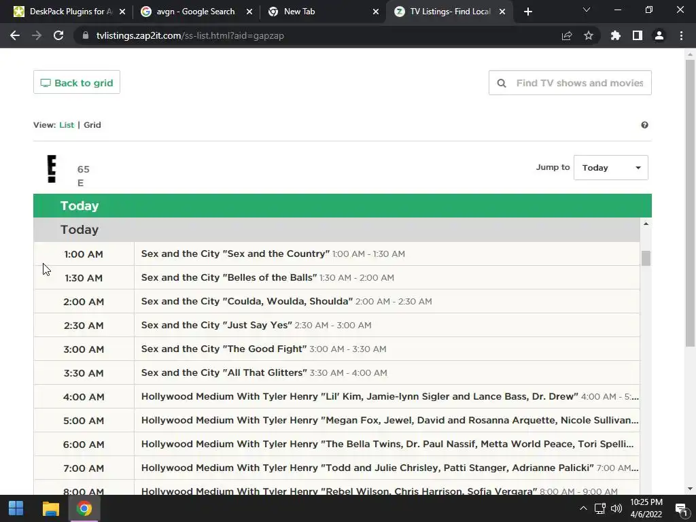The height and width of the screenshot is (522, 696).
Task: Switch to the New Tab tab
Action: pyautogui.click(x=321, y=12)
